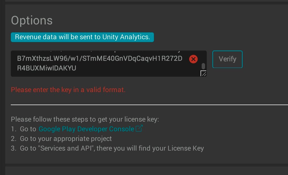
Task: Click the Services and API instruction text
Action: point(111,148)
